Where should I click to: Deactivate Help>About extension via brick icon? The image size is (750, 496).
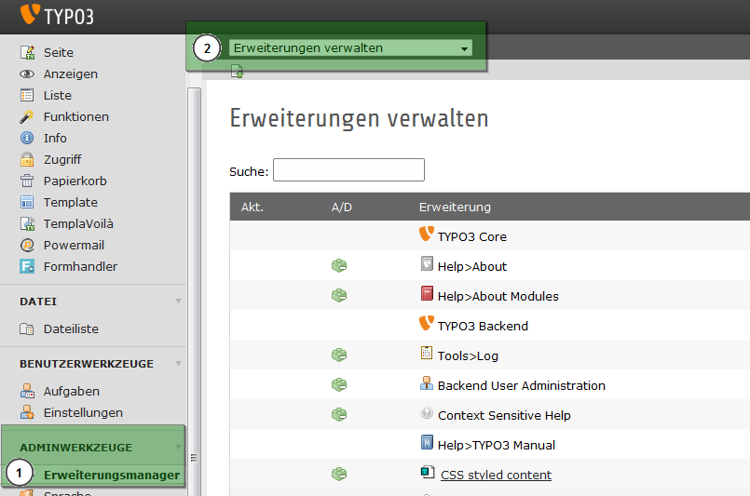[x=339, y=265]
